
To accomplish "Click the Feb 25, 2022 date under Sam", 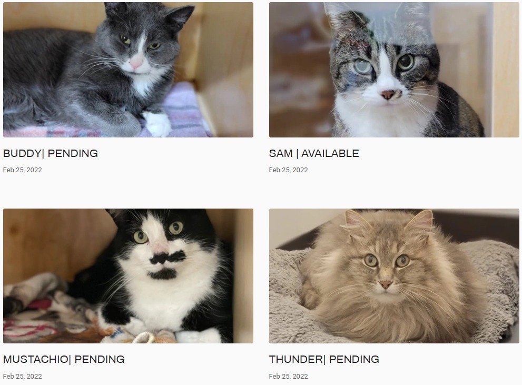I will pyautogui.click(x=288, y=170).
